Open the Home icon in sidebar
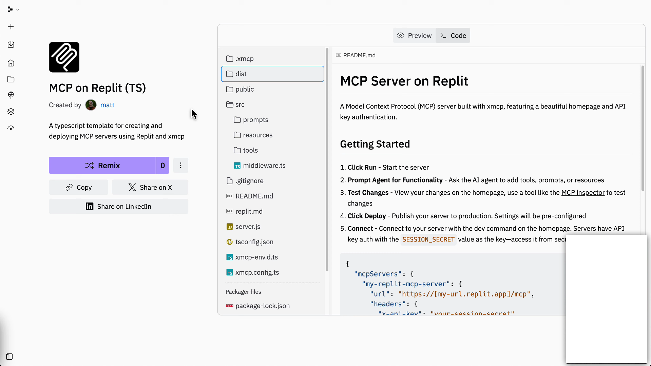651x366 pixels. click(x=11, y=63)
